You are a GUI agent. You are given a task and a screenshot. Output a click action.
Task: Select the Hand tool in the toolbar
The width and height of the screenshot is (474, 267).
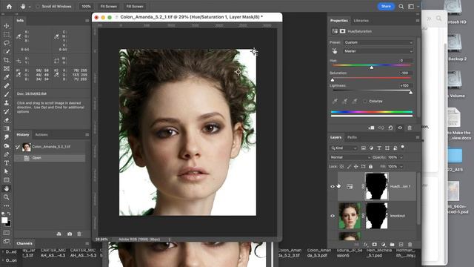click(x=7, y=188)
